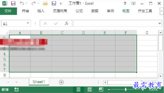Select column E header
Screen dimensions: 164x93
coord(105,33)
